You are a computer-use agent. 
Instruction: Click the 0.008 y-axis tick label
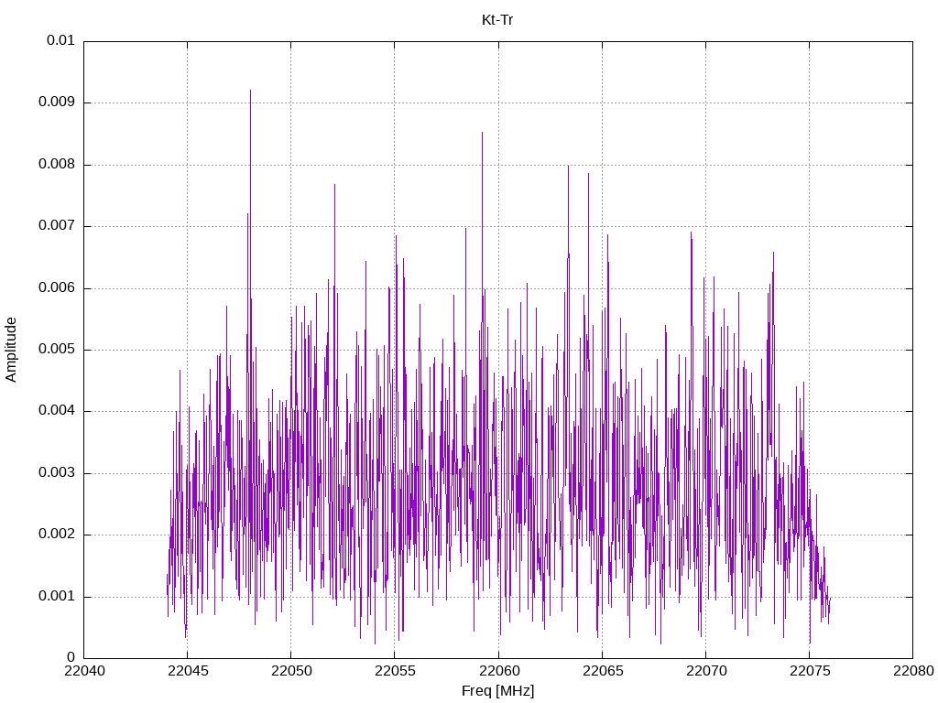(x=57, y=165)
